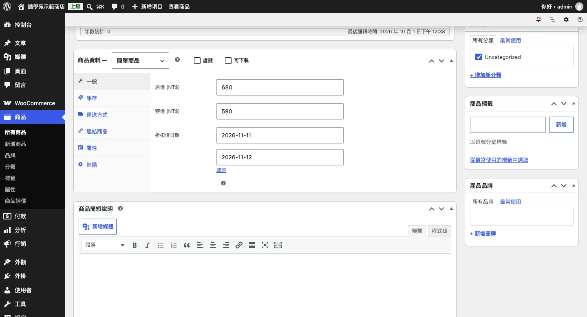The height and width of the screenshot is (317, 587).
Task: Open the 簡單商品 product type dropdown
Action: pos(140,60)
